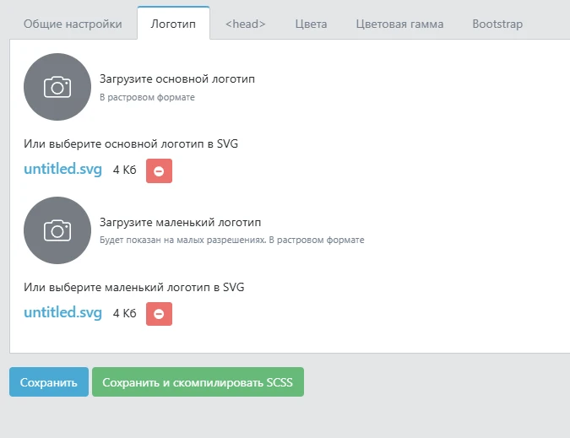The width and height of the screenshot is (570, 438).
Task: Click the camera icon for the small logo
Action: 57,230
